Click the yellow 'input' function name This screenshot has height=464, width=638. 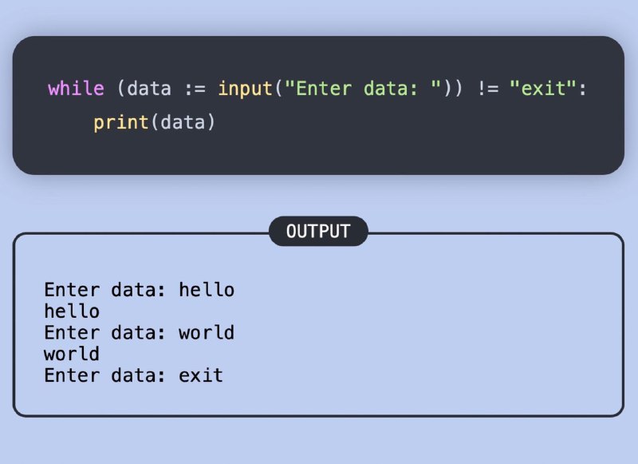click(x=245, y=89)
